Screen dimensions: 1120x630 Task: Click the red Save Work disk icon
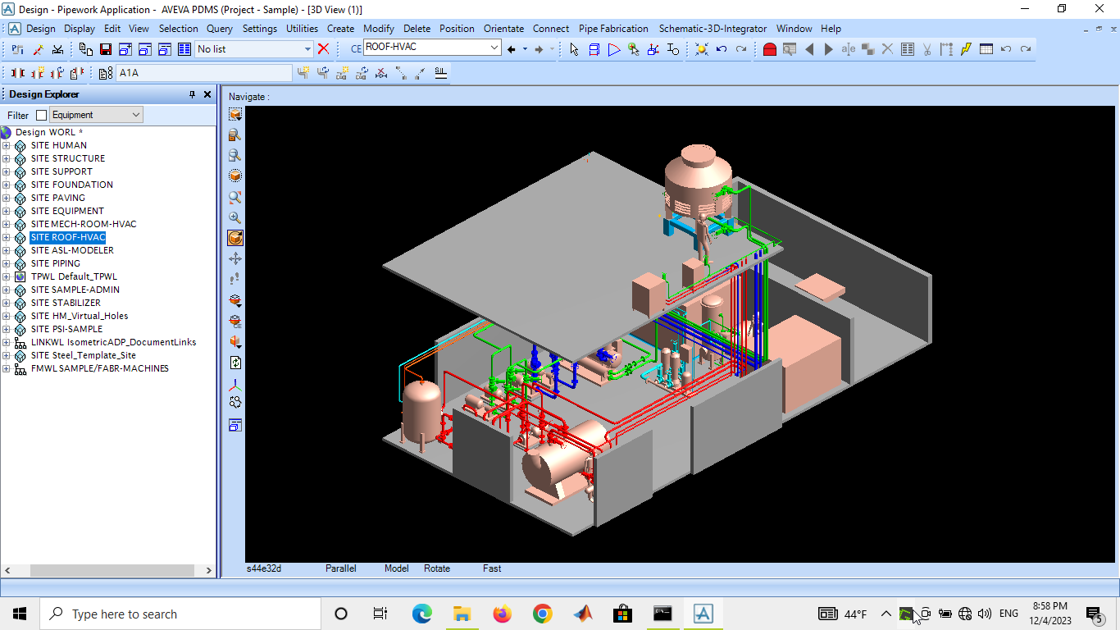point(106,49)
